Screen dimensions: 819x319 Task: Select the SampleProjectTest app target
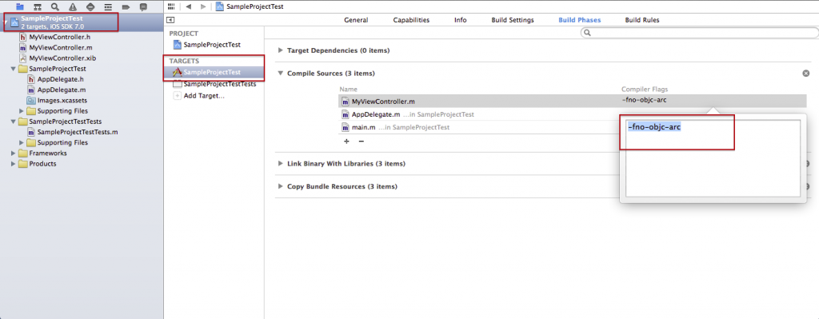click(214, 73)
